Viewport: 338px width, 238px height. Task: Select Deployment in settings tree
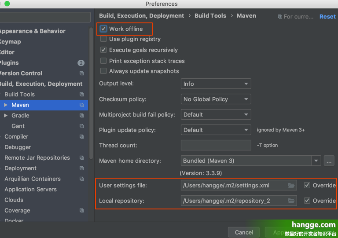click(21, 168)
